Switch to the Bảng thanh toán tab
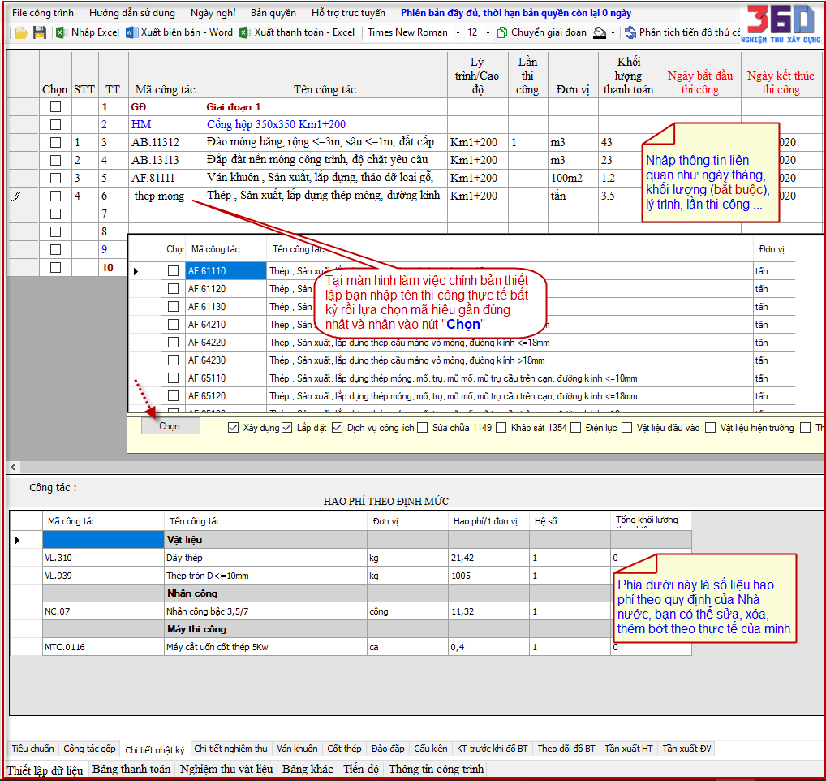 (131, 769)
